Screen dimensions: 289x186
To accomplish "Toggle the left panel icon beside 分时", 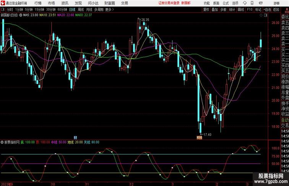I will [3, 10].
